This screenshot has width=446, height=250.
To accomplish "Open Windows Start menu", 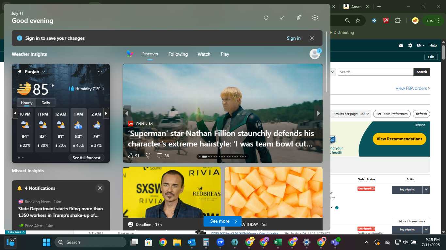I will [x=46, y=242].
